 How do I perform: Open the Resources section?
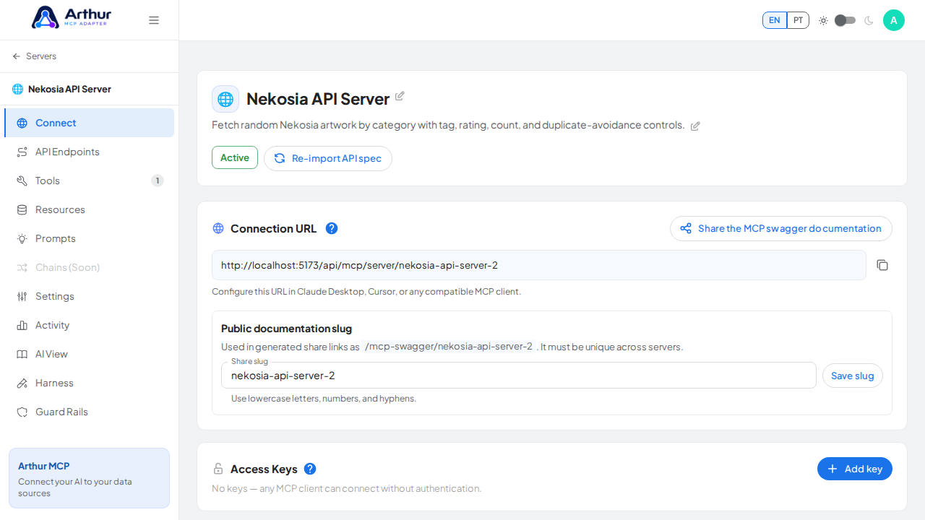[89, 209]
